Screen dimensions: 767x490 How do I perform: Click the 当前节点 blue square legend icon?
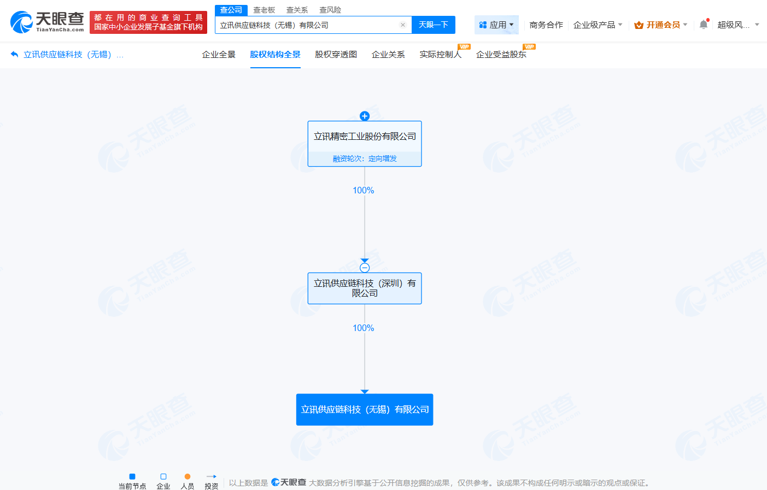point(131,476)
